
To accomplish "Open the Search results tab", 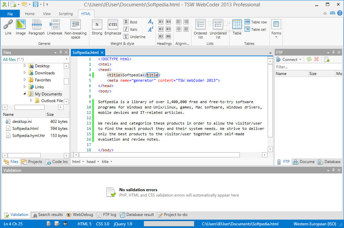I will pos(47,215).
